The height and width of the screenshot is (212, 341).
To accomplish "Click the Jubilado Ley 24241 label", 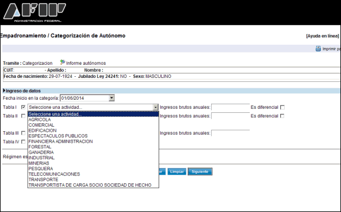I will click(x=99, y=76).
